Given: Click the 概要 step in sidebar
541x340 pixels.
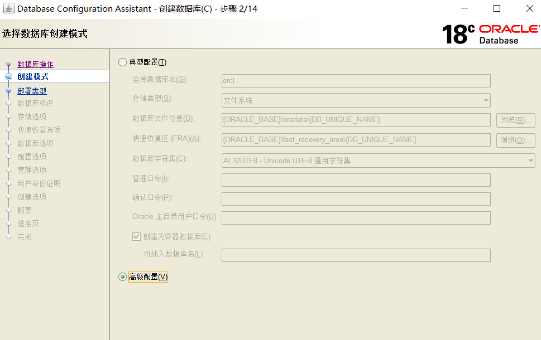Looking at the screenshot, I should pyautogui.click(x=25, y=211).
